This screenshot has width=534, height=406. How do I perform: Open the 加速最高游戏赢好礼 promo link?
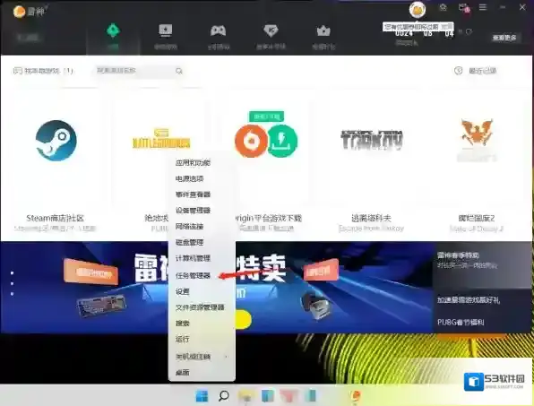[x=469, y=300]
